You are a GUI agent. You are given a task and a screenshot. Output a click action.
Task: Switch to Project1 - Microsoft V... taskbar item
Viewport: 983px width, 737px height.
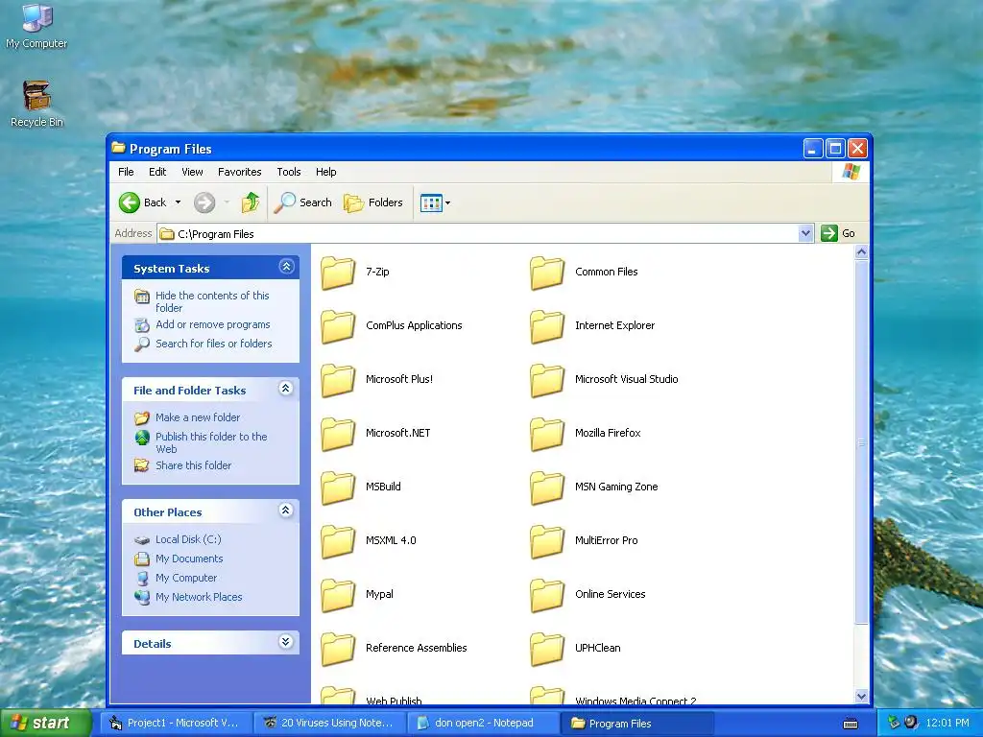point(175,724)
